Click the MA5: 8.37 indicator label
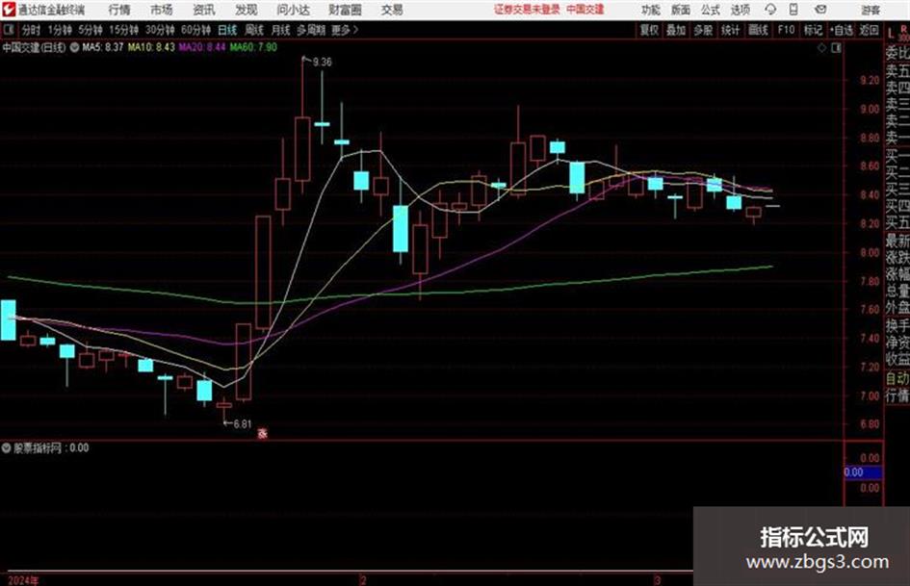Viewport: 910px width, 586px height. click(x=103, y=47)
